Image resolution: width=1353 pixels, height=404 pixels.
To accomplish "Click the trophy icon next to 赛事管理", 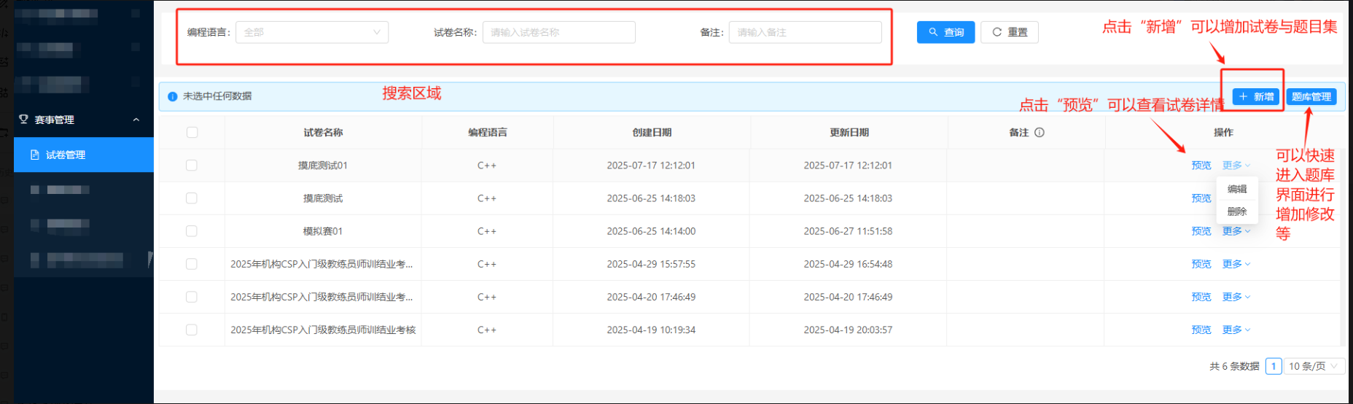I will [x=23, y=120].
